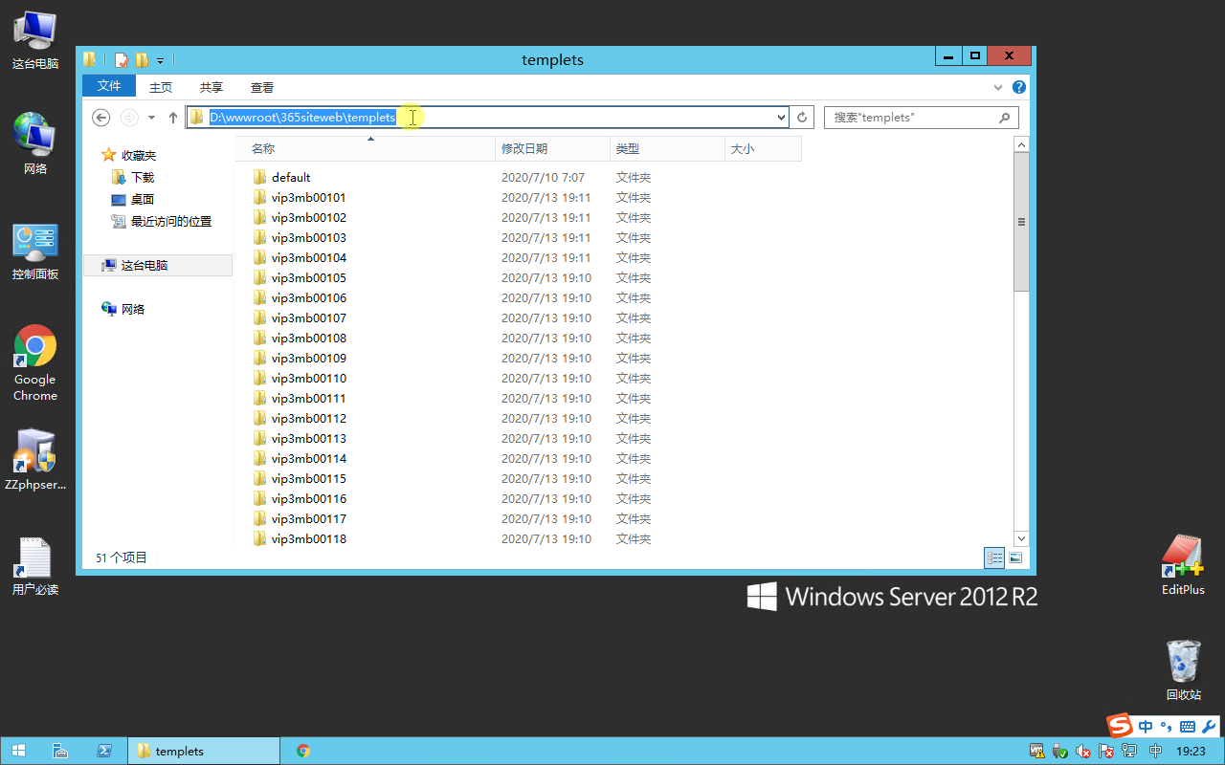
Task: Open 控制面板 desktop icon
Action: 35,251
